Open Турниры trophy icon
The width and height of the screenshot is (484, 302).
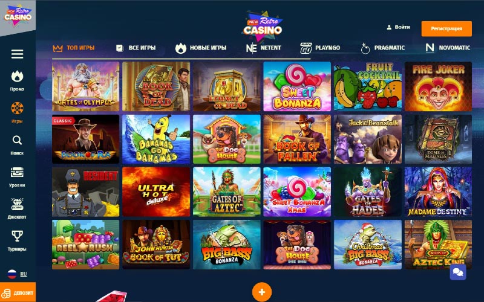[x=18, y=236]
